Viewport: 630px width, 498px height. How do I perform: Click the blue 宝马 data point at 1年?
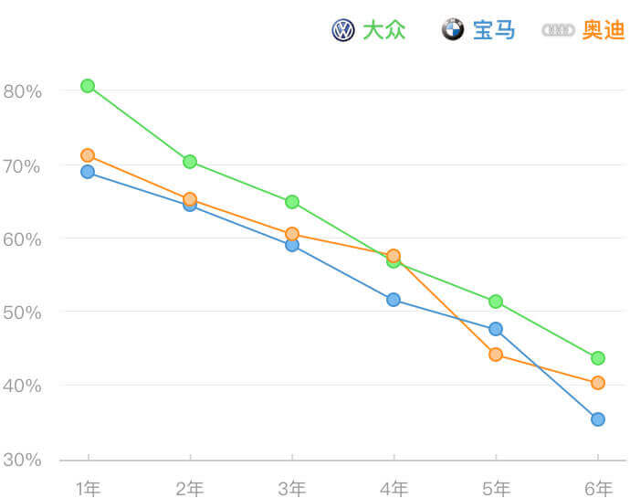88,172
